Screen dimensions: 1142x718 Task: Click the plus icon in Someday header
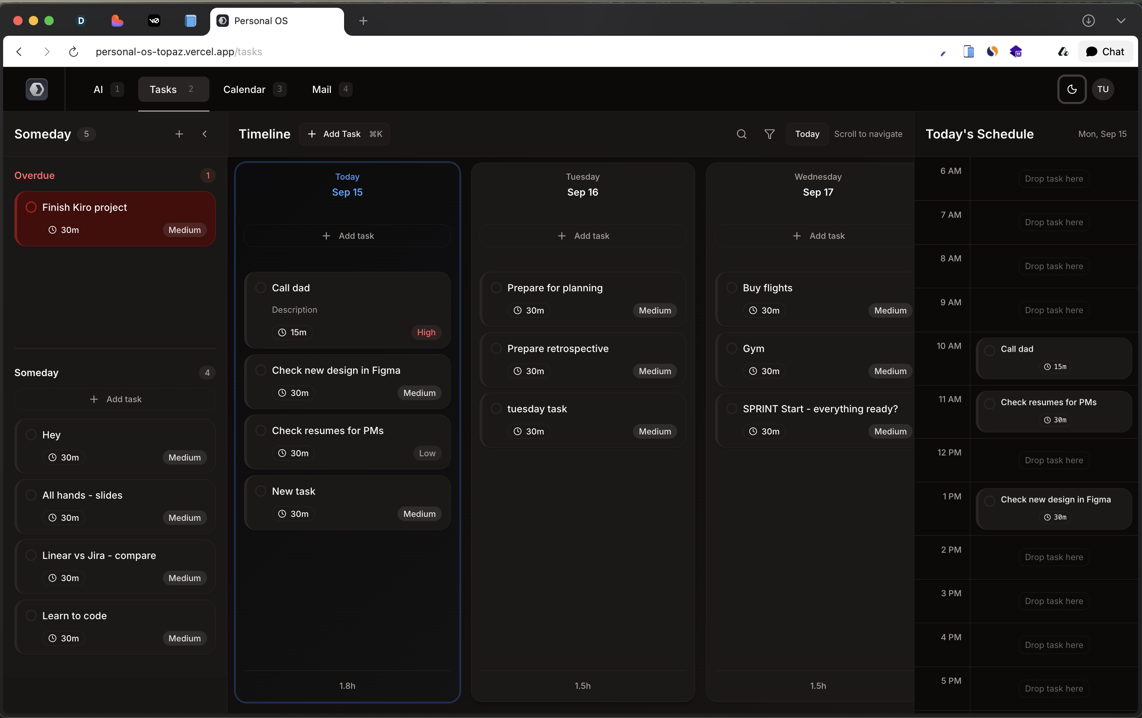pos(179,134)
